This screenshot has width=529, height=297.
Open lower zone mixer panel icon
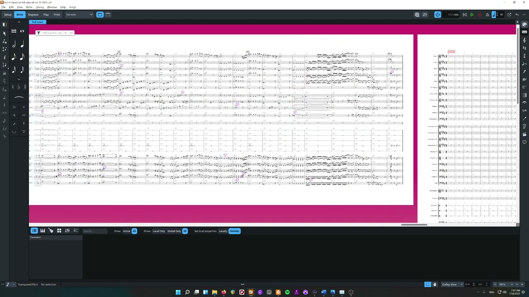[x=67, y=231]
